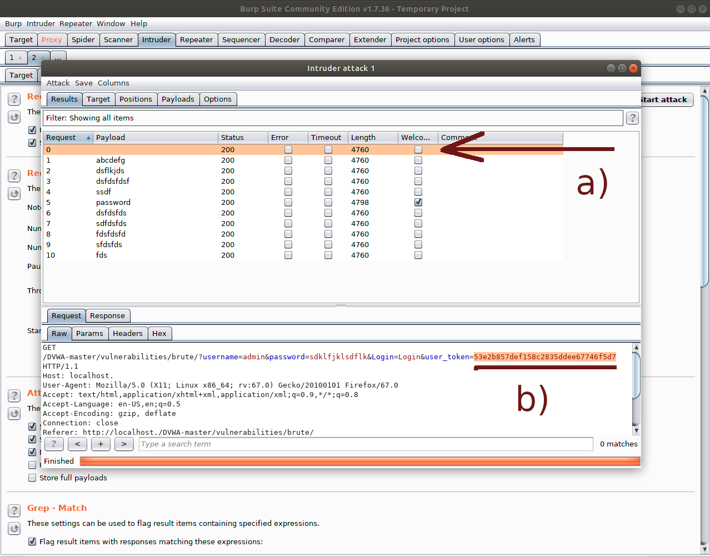Show the Params view of the request
The width and height of the screenshot is (710, 557).
(x=89, y=333)
